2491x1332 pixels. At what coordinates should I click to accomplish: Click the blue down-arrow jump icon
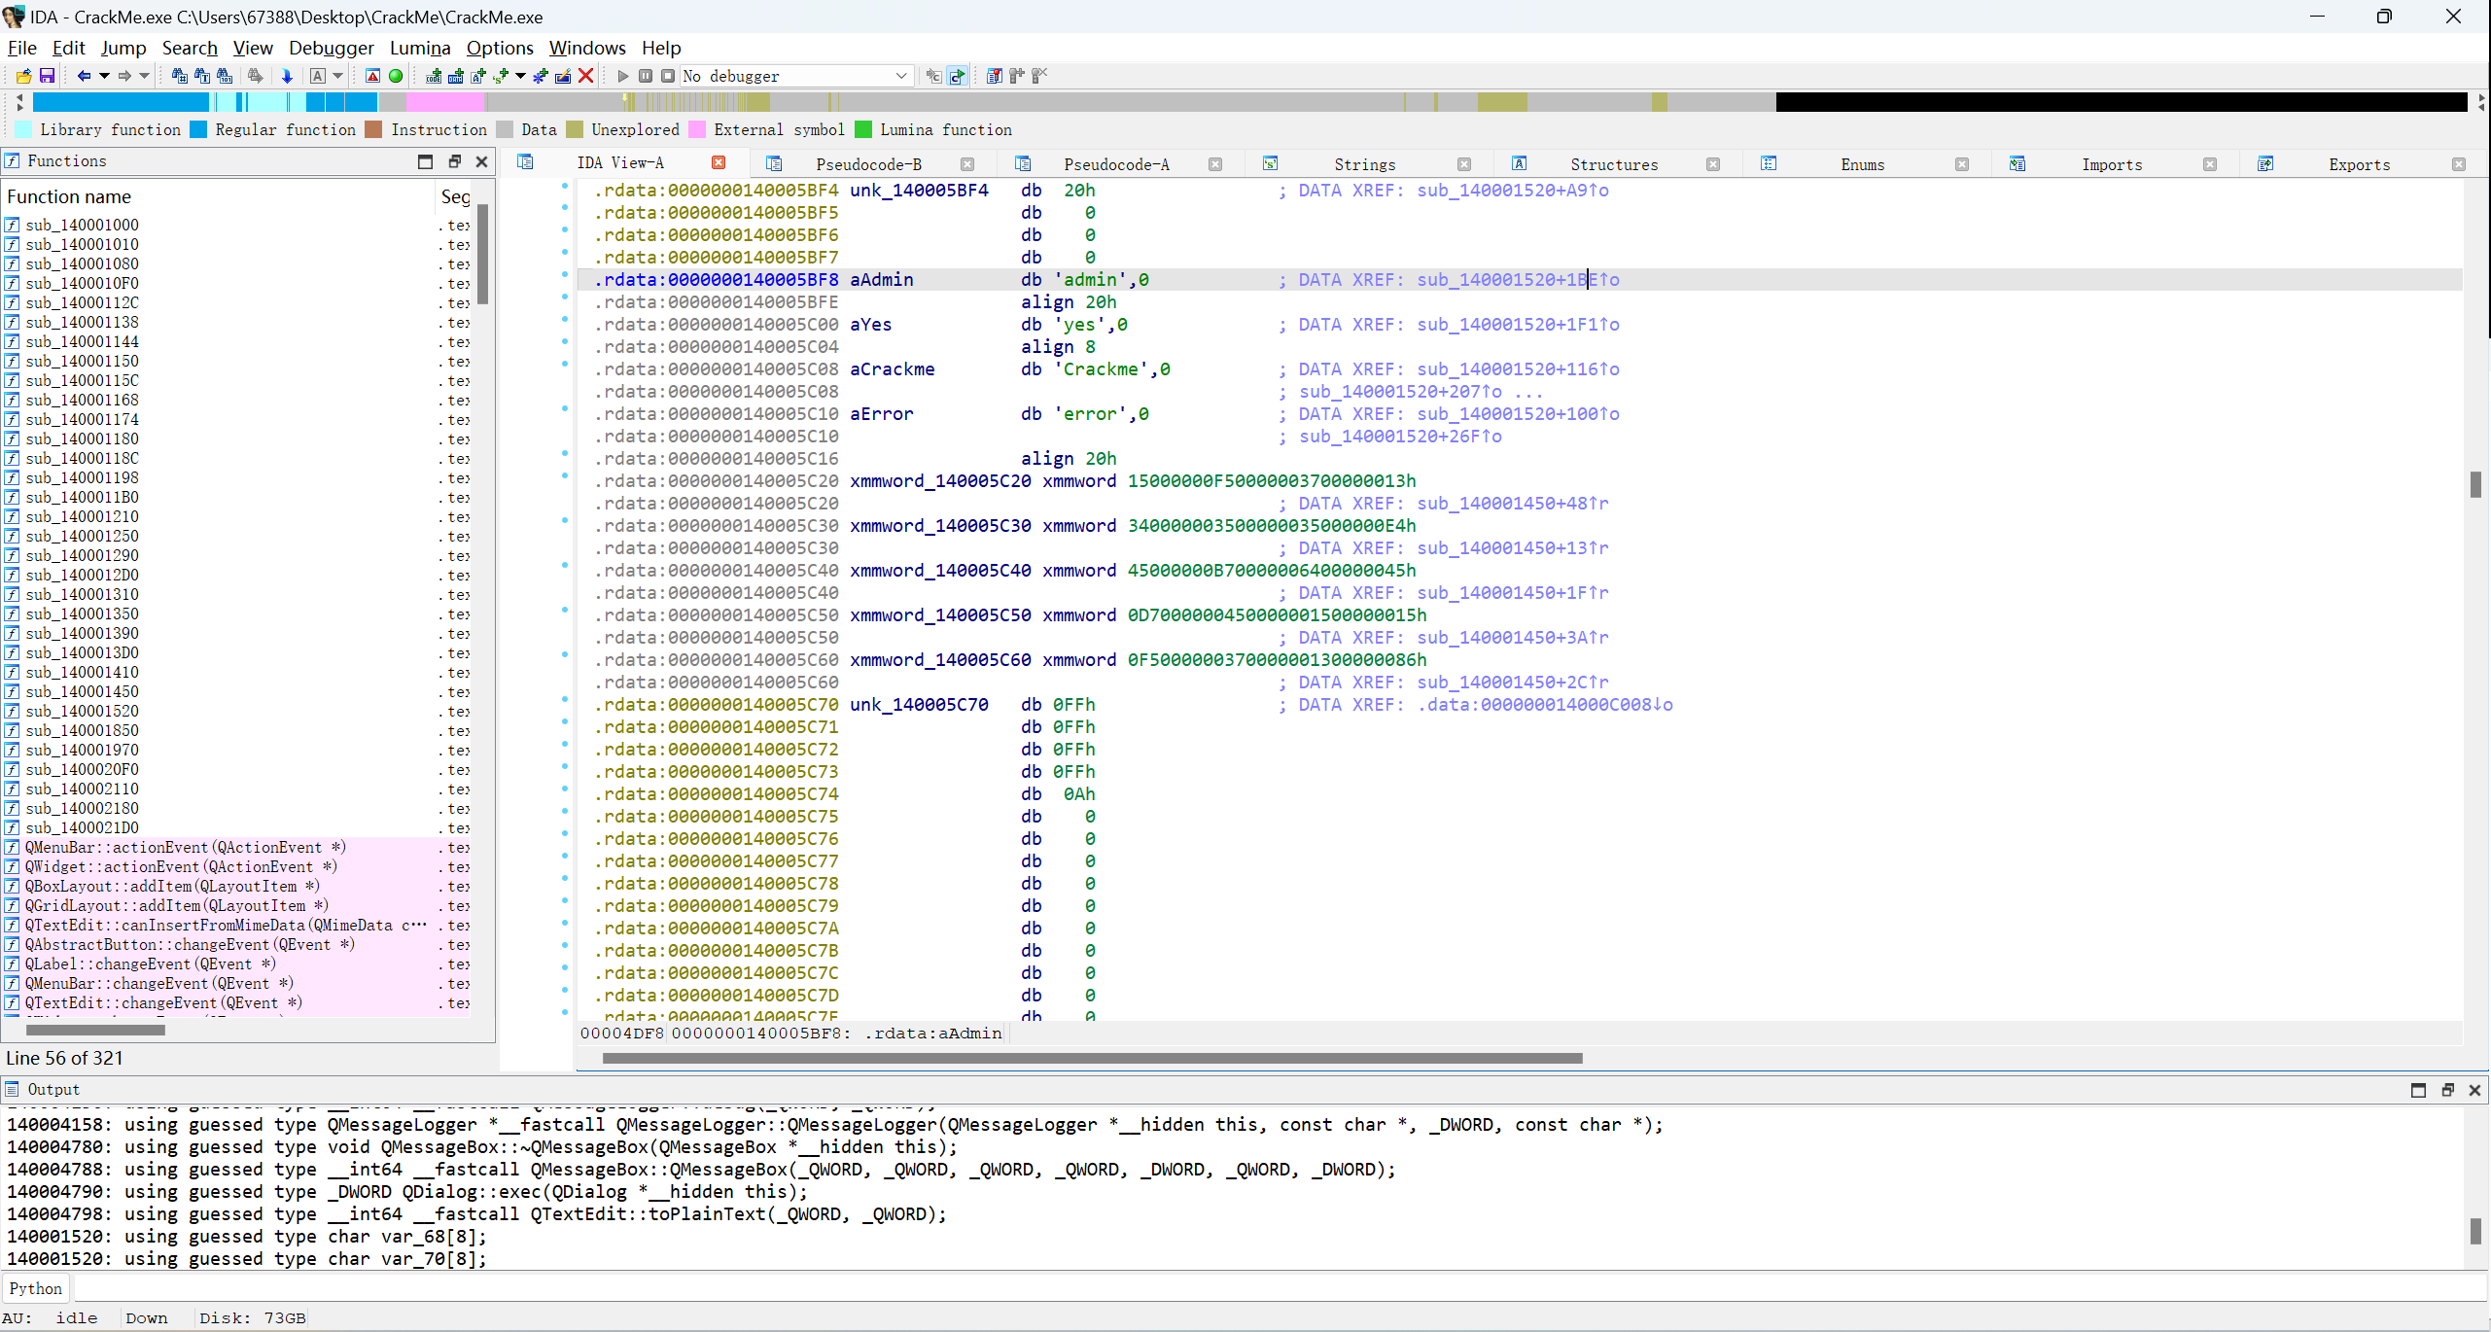click(x=287, y=76)
